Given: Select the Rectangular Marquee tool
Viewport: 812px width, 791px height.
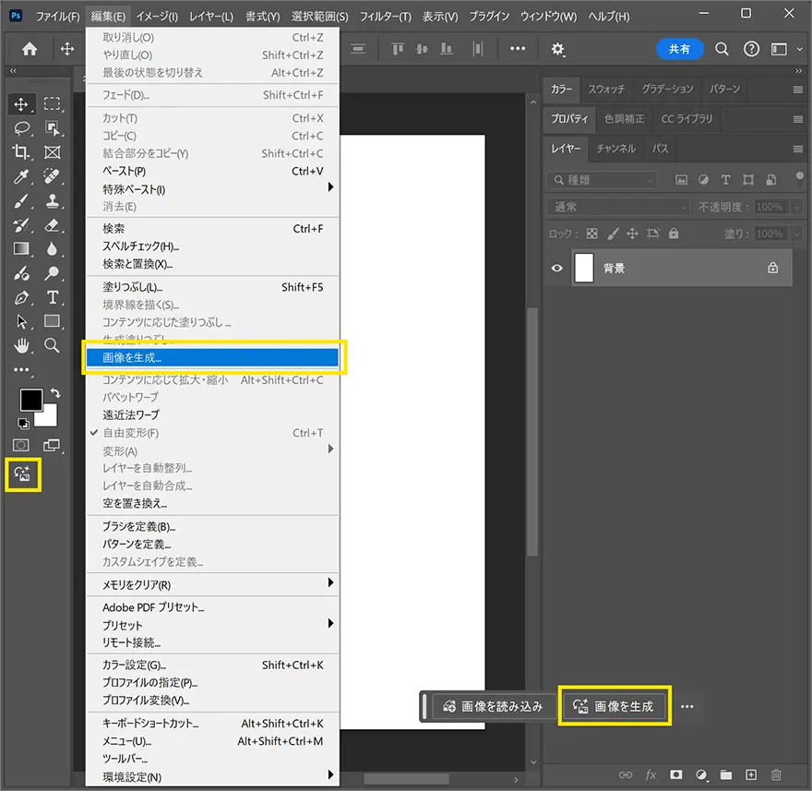Looking at the screenshot, I should (52, 103).
